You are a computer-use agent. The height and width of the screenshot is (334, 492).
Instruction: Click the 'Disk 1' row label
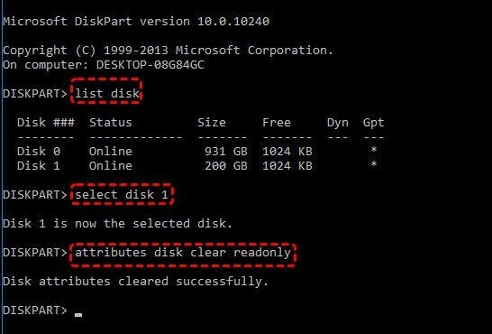pos(39,166)
